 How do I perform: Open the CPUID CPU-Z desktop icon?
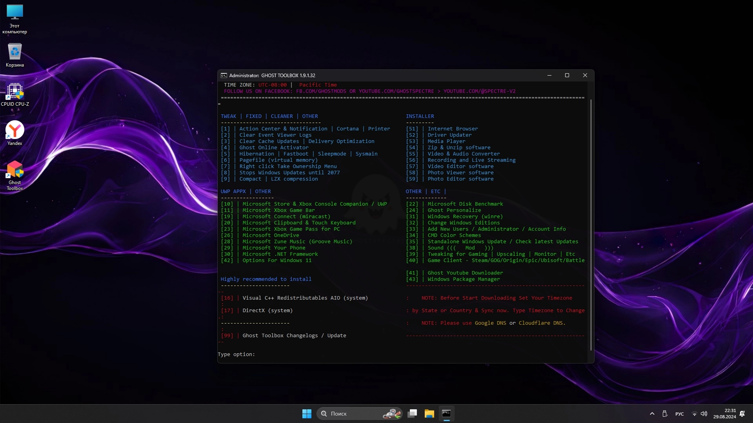[15, 94]
